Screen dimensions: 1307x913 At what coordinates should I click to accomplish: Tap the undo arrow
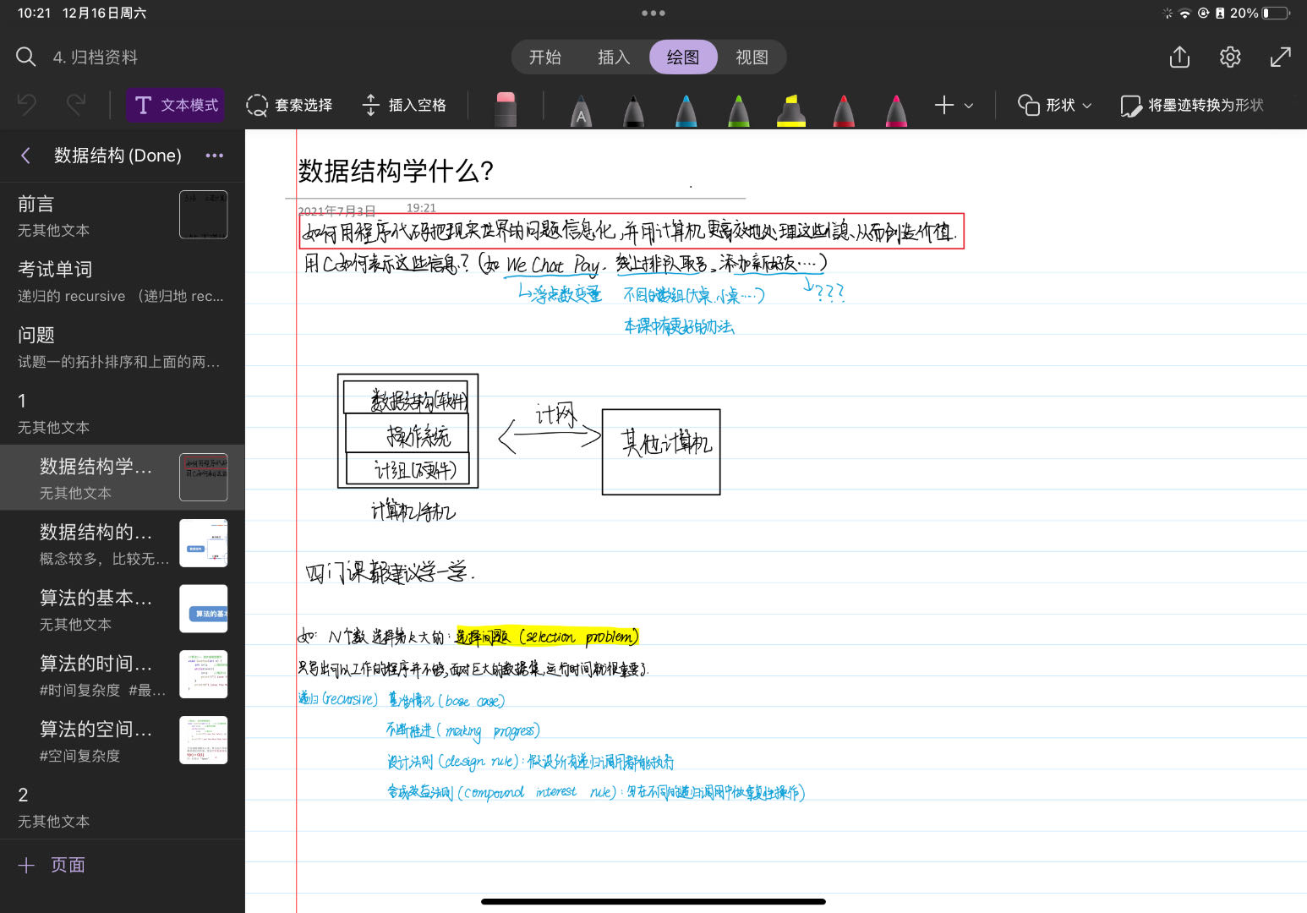pyautogui.click(x=27, y=105)
